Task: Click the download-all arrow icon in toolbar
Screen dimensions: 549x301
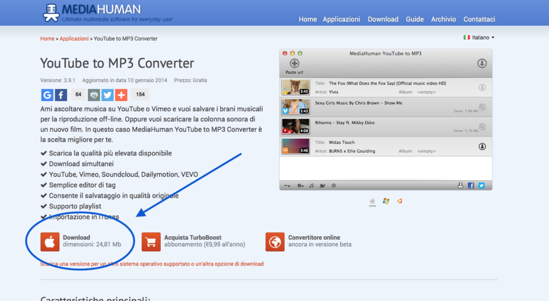Action: (x=482, y=63)
